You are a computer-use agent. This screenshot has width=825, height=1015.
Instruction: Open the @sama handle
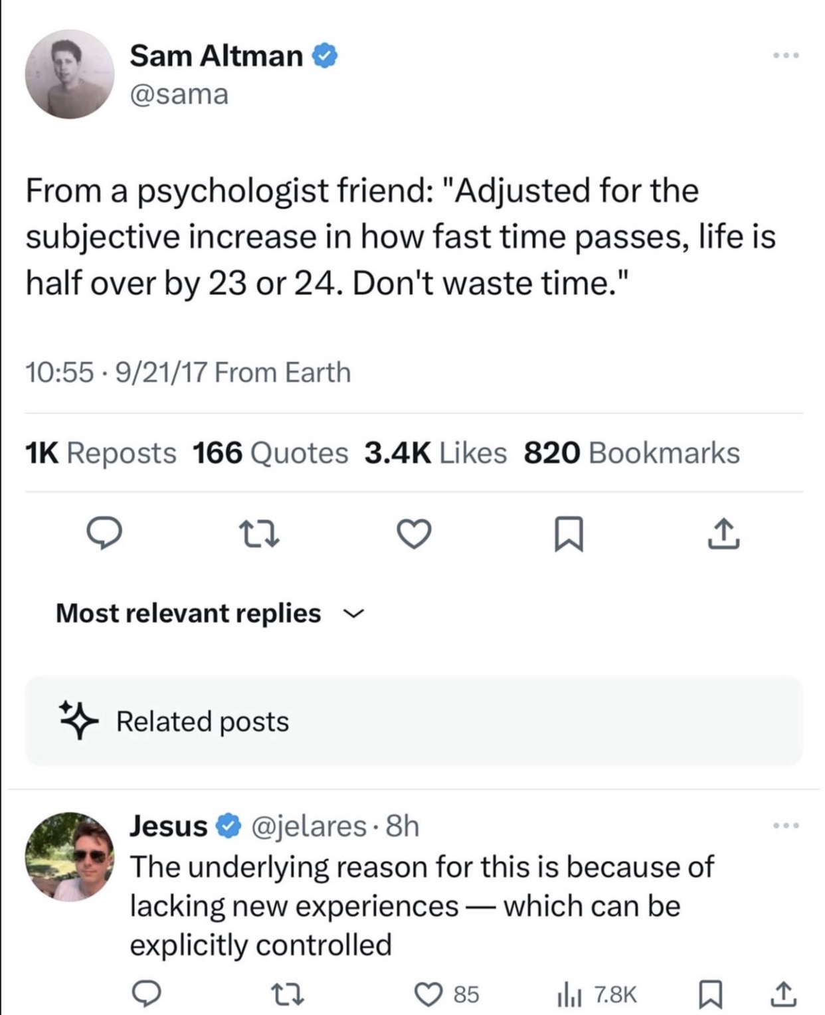179,94
